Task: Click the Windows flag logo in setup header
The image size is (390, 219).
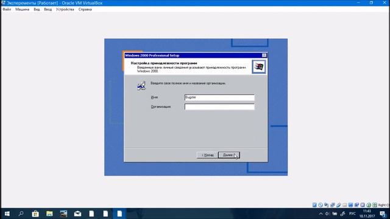Action: click(x=258, y=66)
